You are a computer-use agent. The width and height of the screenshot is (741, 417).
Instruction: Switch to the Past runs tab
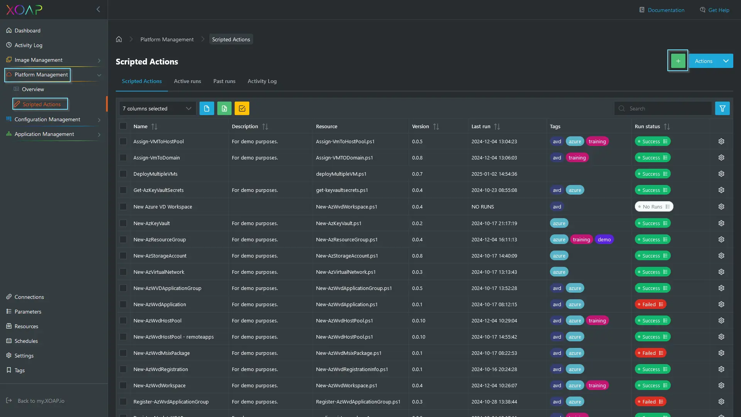224,81
